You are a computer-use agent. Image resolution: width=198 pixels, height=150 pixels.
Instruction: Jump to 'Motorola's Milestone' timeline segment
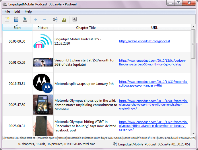(x=82, y=138)
